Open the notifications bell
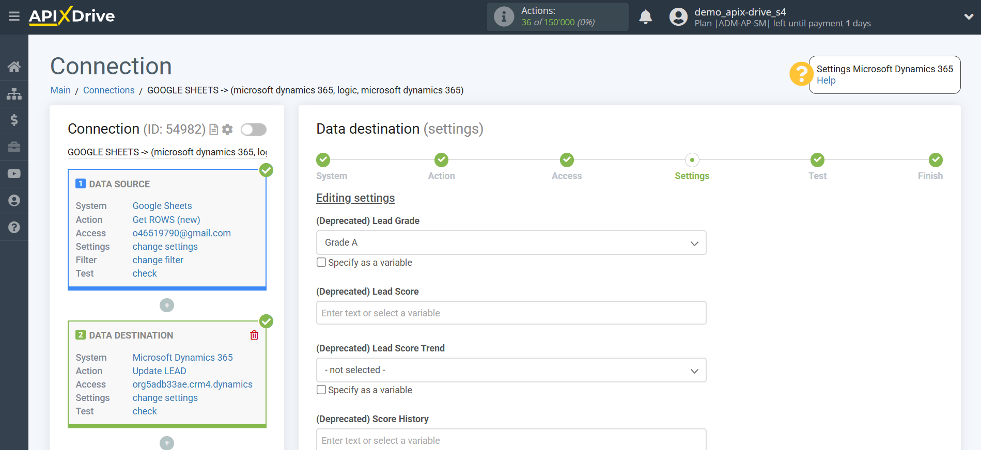Screen dimensions: 981x450 coord(645,17)
